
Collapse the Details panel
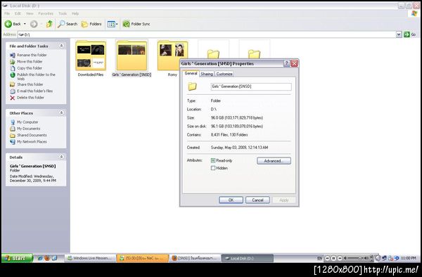61,157
